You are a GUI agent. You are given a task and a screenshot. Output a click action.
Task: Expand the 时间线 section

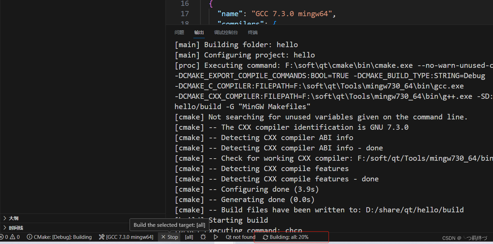click(16, 228)
